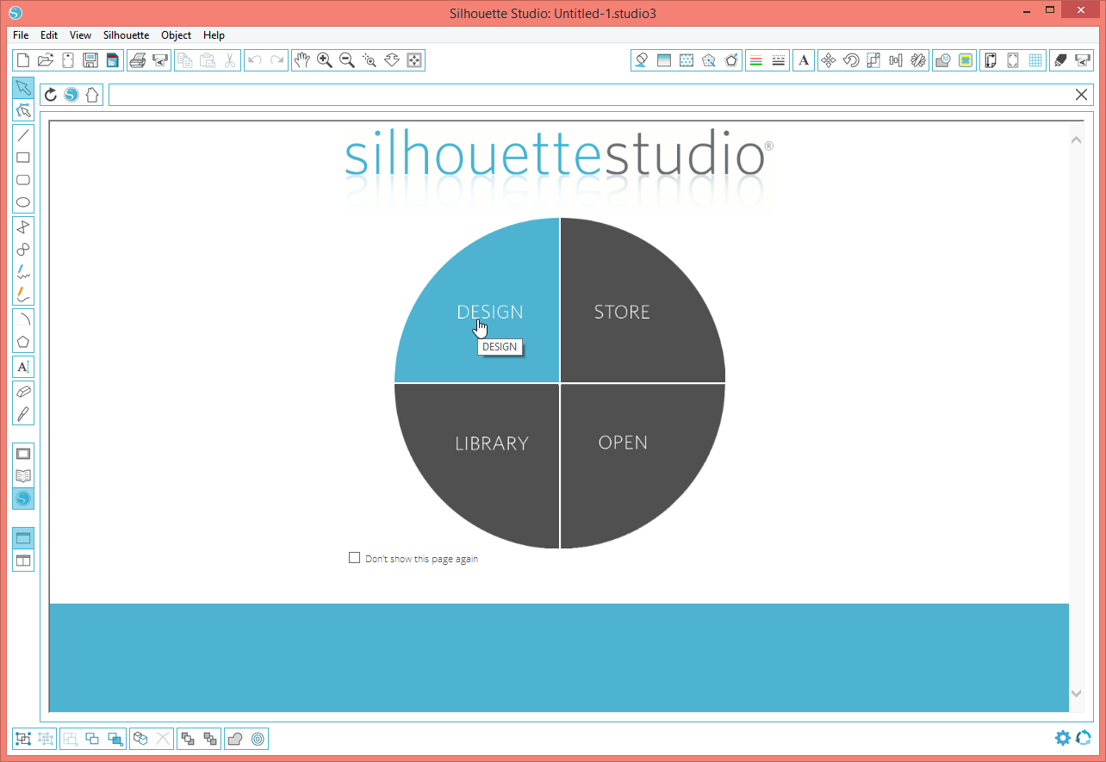The image size is (1106, 762).
Task: Select the freehand drawing tool
Action: [x=23, y=274]
